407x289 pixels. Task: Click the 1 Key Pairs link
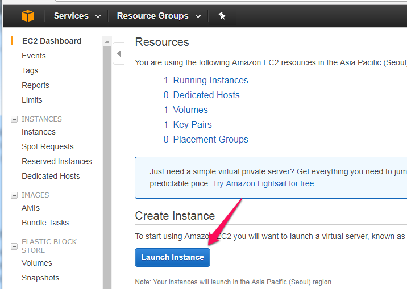[x=188, y=125]
